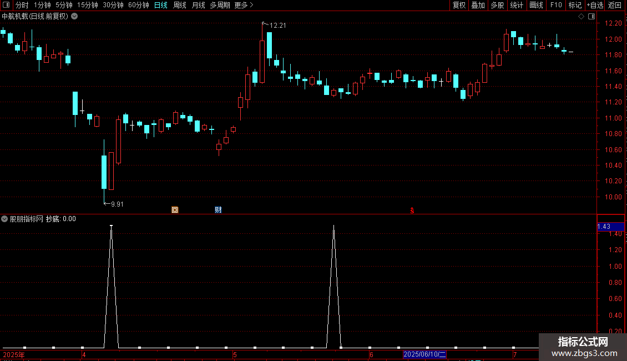Click the orange square event marker icon
Screen dimensions: 627x361
pyautogui.click(x=175, y=210)
